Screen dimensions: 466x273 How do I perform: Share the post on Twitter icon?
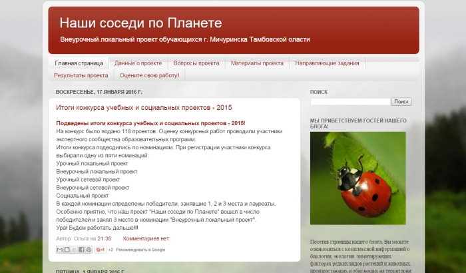(75, 250)
